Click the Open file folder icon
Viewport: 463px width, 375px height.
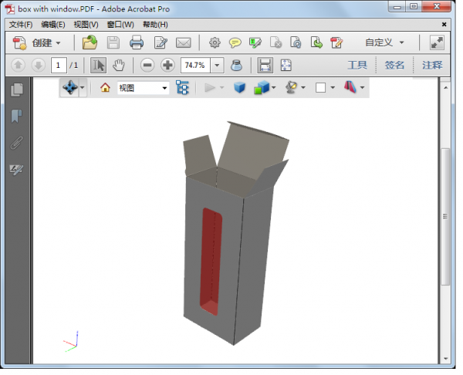point(90,42)
